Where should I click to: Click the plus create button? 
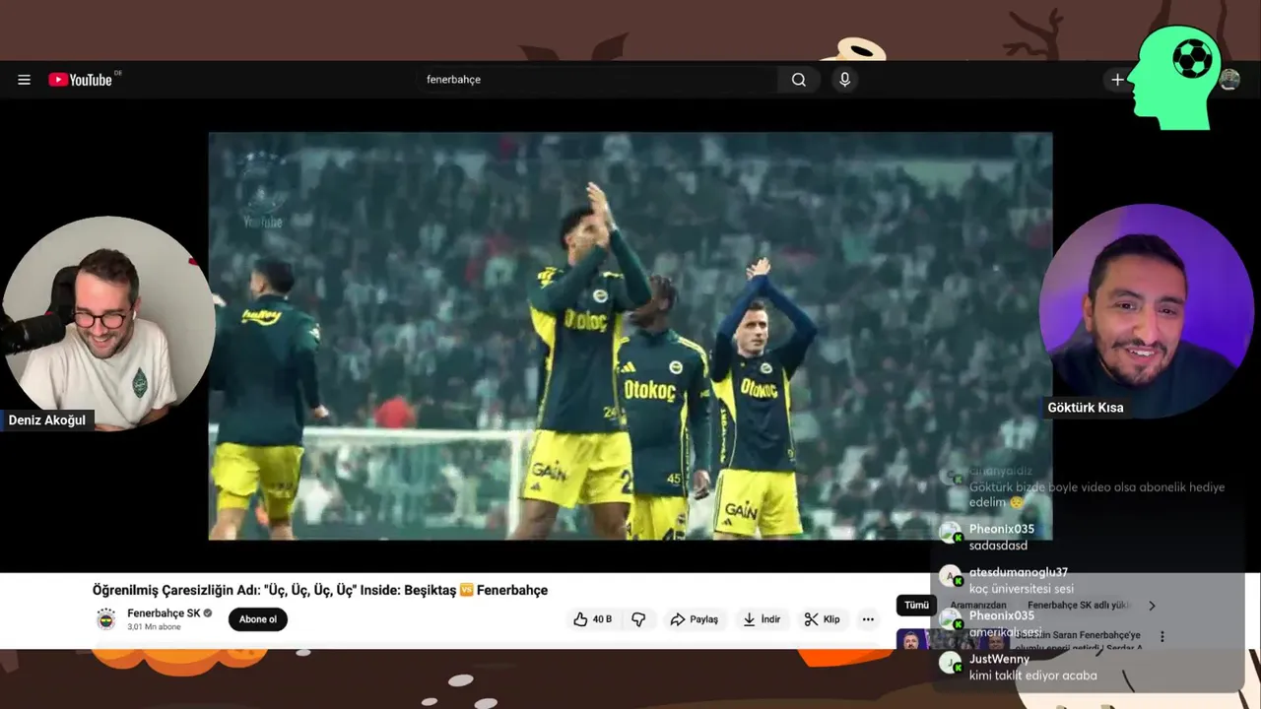1117,80
